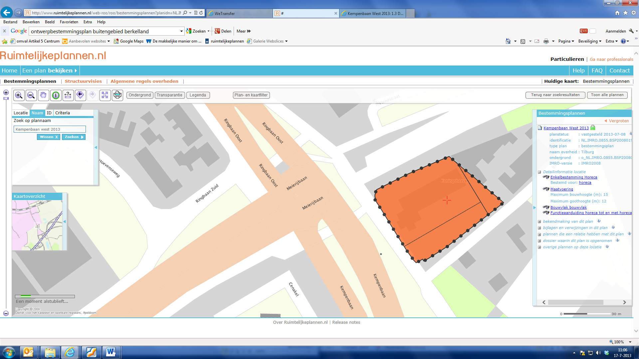Click browser back arrow button

tap(7, 13)
